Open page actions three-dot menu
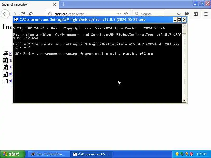Image resolution: width=211 pixels, height=158 pixels. click(118, 14)
